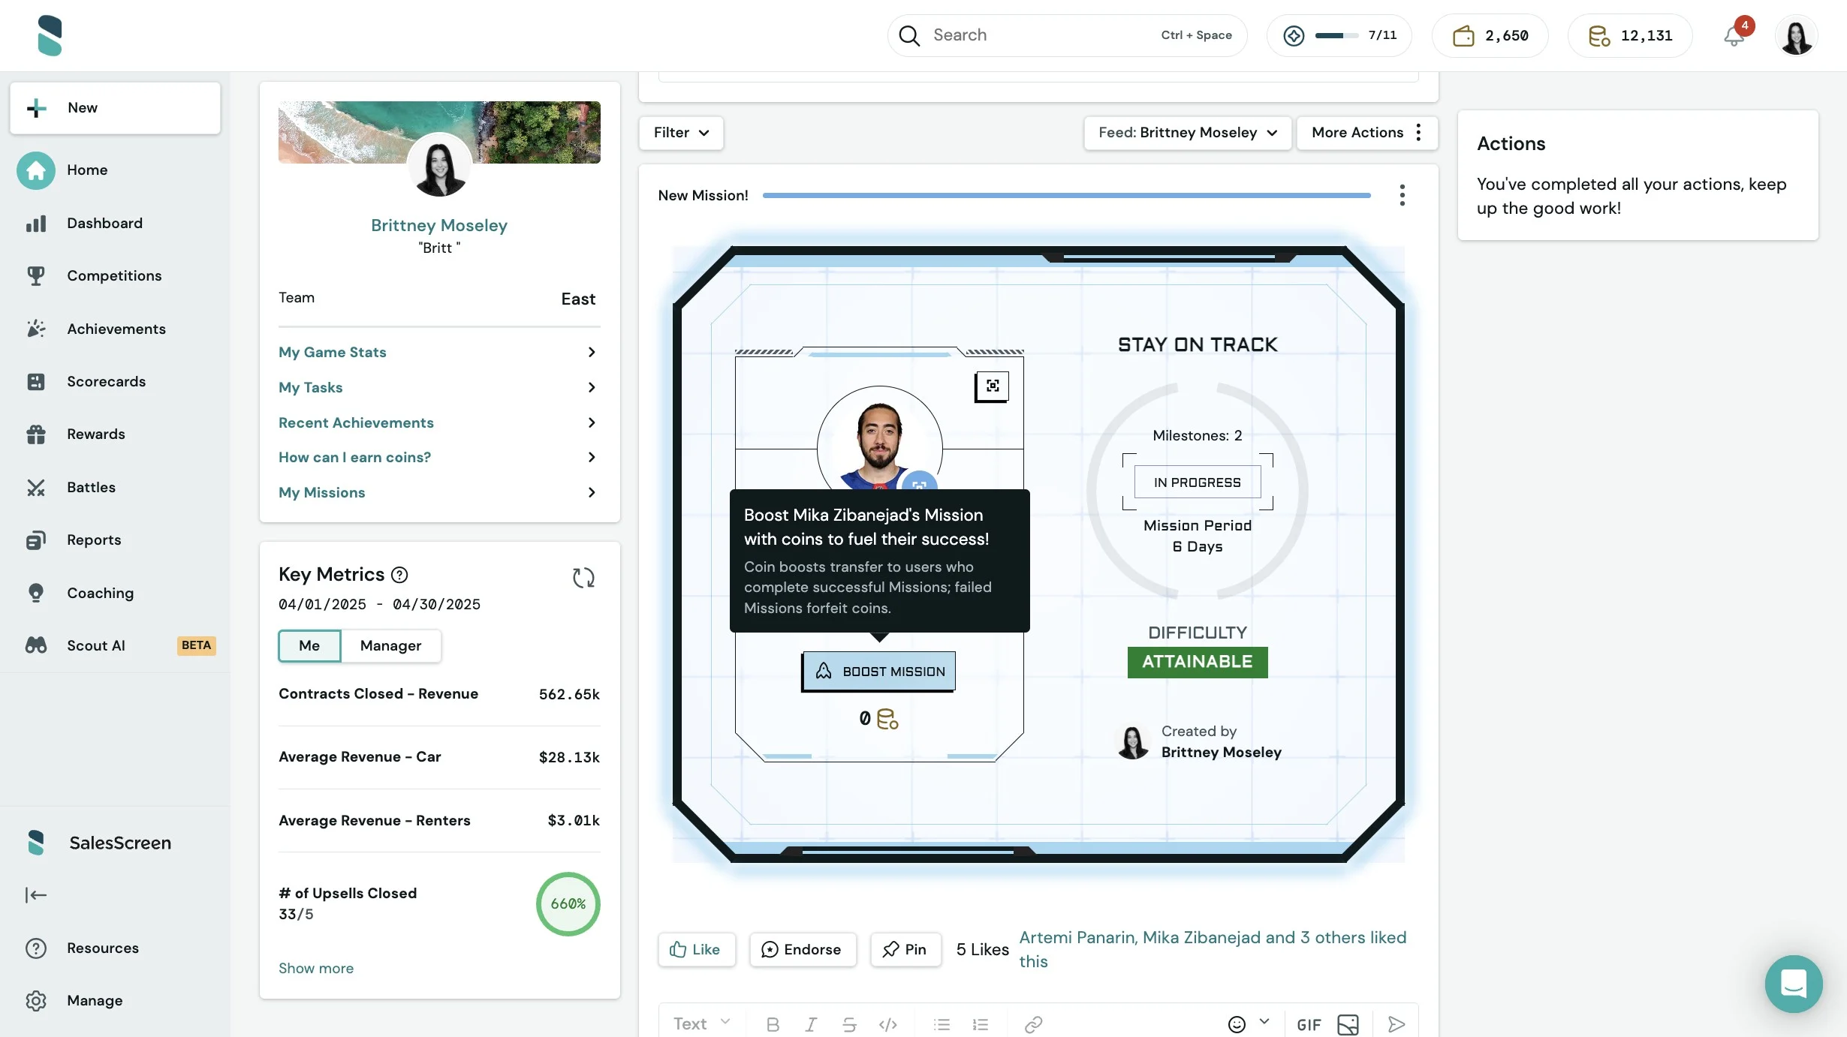
Task: Click the BOOST MISSION button
Action: 879,672
